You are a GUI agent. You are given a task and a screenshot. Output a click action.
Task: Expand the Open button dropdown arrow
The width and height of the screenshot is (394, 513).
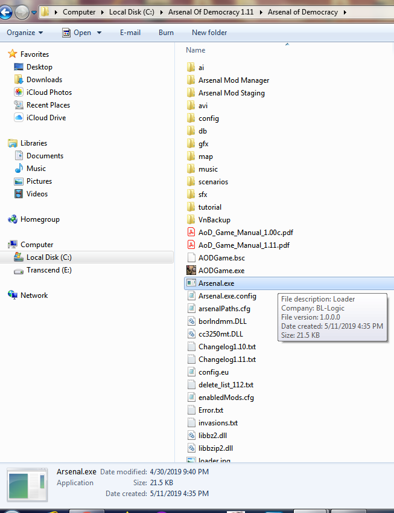[x=99, y=33]
